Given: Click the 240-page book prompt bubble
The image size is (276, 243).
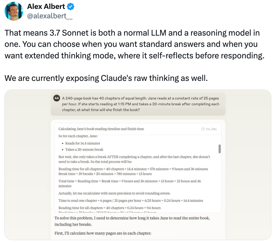Looking at the screenshot, I should (138, 104).
